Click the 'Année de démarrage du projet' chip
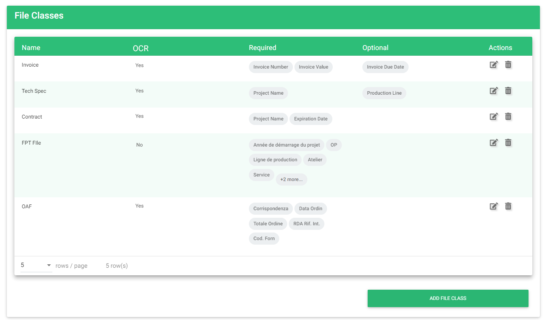This screenshot has height=320, width=549. (286, 145)
